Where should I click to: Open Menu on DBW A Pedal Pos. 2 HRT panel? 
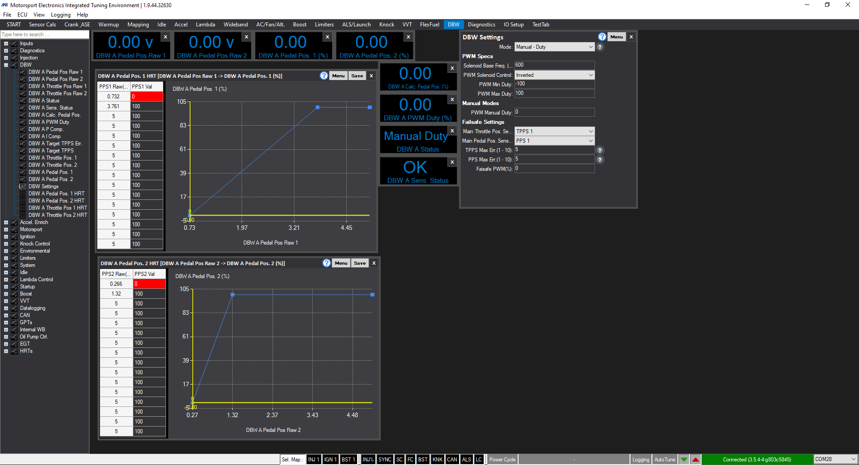(x=341, y=263)
